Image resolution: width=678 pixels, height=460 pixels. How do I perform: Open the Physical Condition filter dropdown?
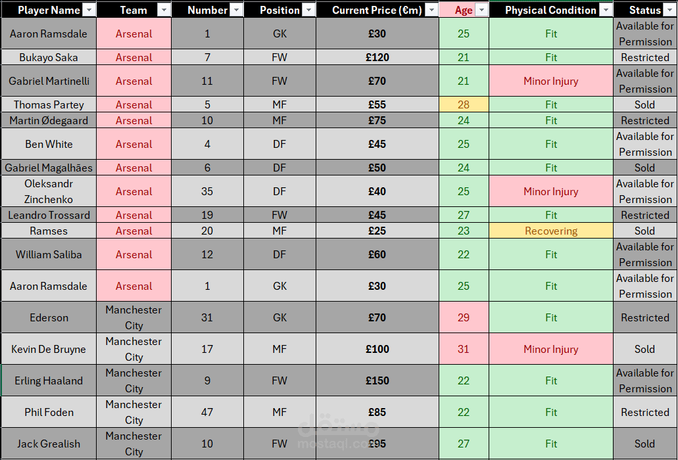(x=606, y=10)
